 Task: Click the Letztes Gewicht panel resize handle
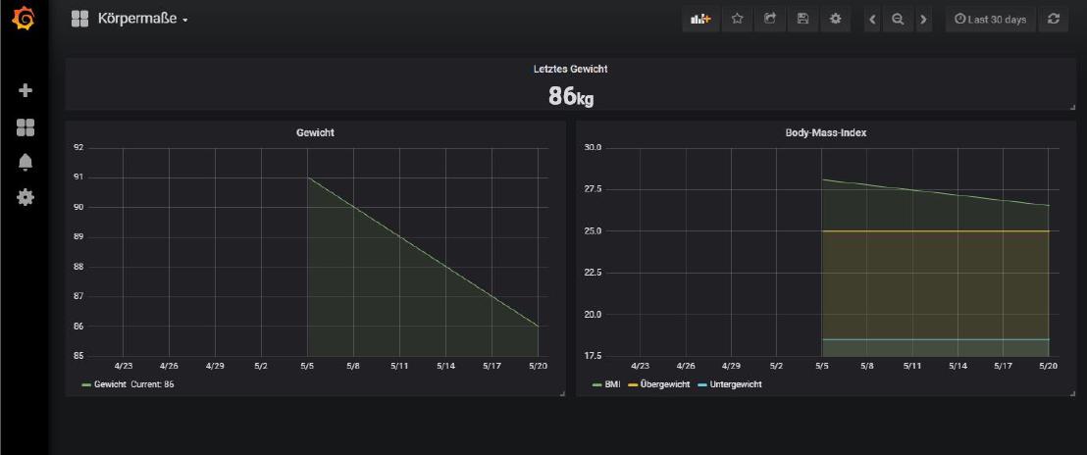pyautogui.click(x=1072, y=107)
